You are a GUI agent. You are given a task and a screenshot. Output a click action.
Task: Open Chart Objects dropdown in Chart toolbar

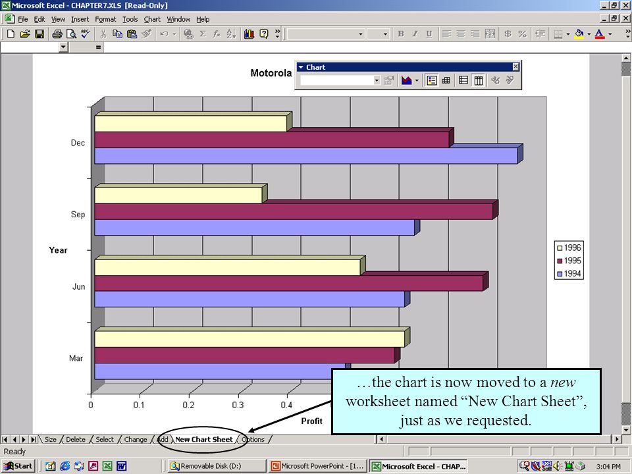pyautogui.click(x=377, y=80)
